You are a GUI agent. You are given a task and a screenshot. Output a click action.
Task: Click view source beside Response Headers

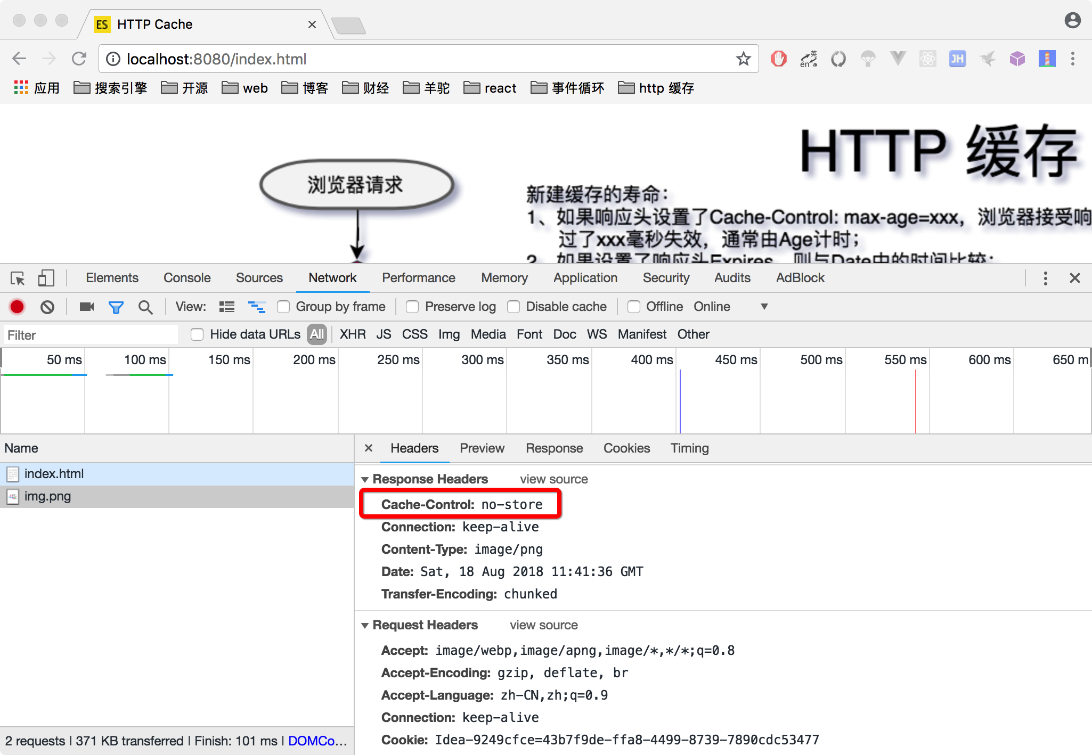pyautogui.click(x=553, y=479)
